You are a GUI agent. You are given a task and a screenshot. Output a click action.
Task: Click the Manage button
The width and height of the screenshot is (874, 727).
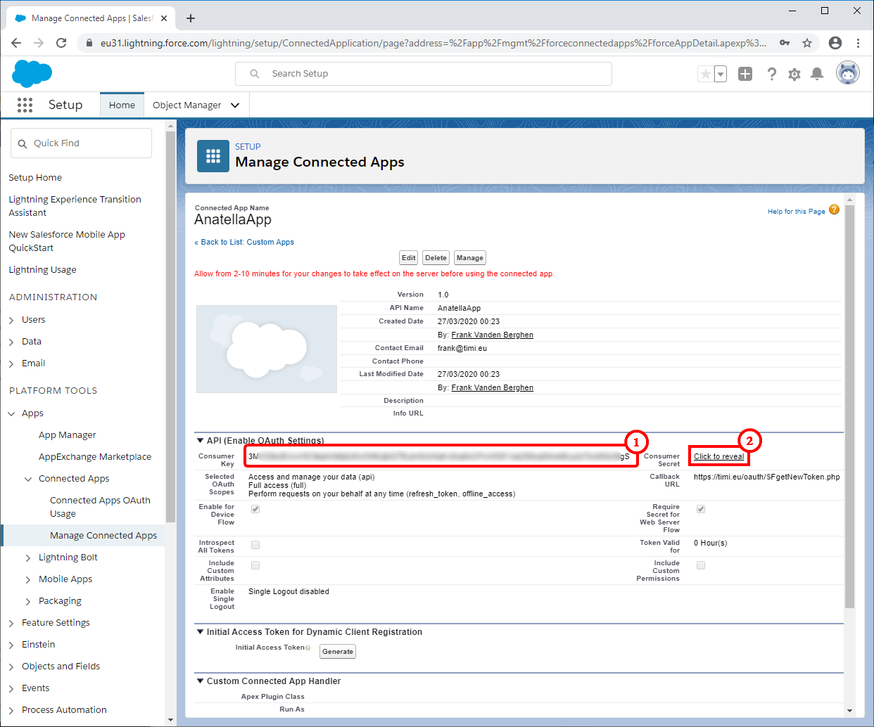point(470,258)
